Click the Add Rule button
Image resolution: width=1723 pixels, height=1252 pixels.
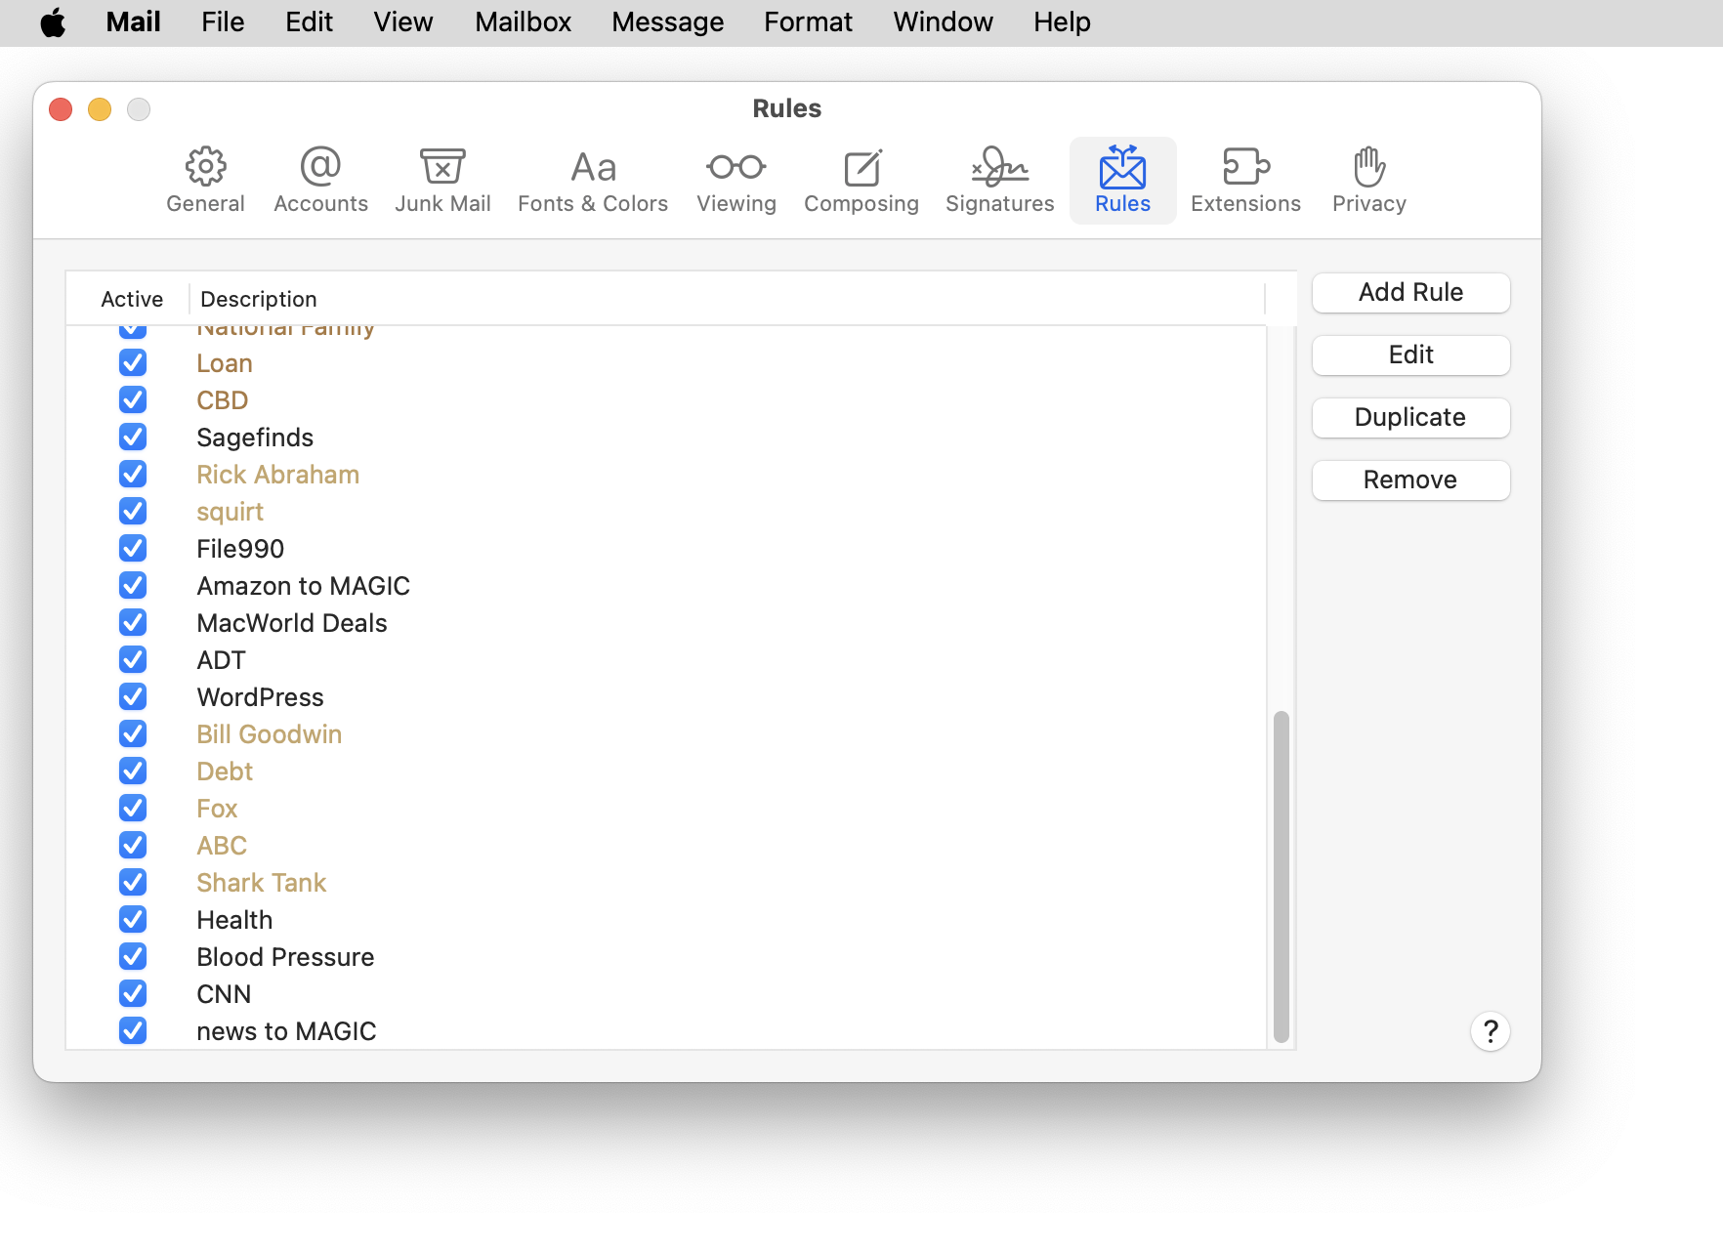click(1411, 293)
